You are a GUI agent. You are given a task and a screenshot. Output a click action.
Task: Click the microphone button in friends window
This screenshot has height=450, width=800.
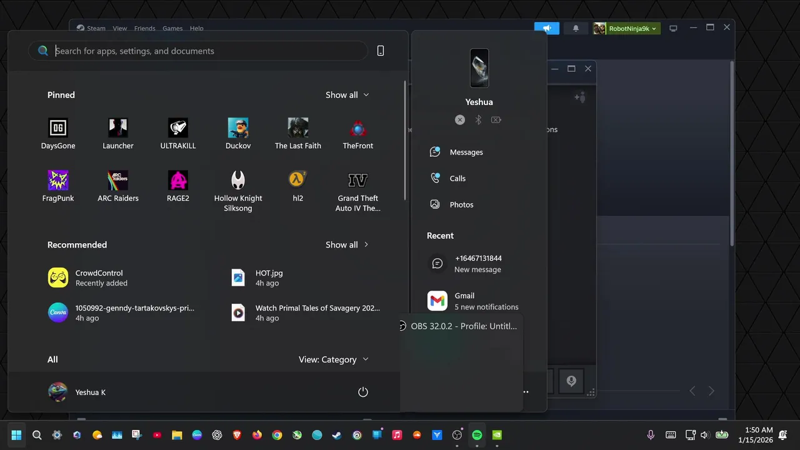(x=571, y=381)
